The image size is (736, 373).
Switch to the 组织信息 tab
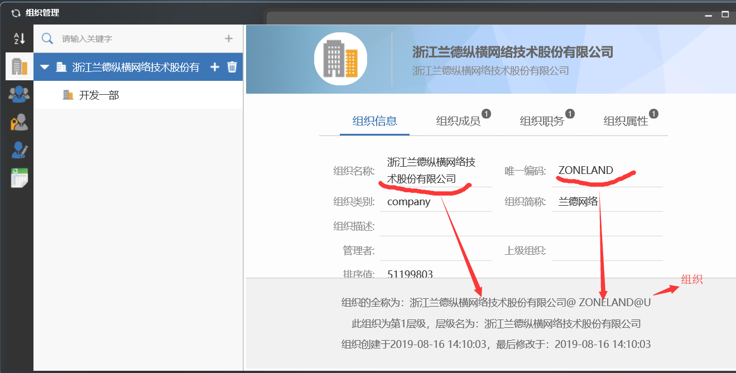[x=375, y=121]
